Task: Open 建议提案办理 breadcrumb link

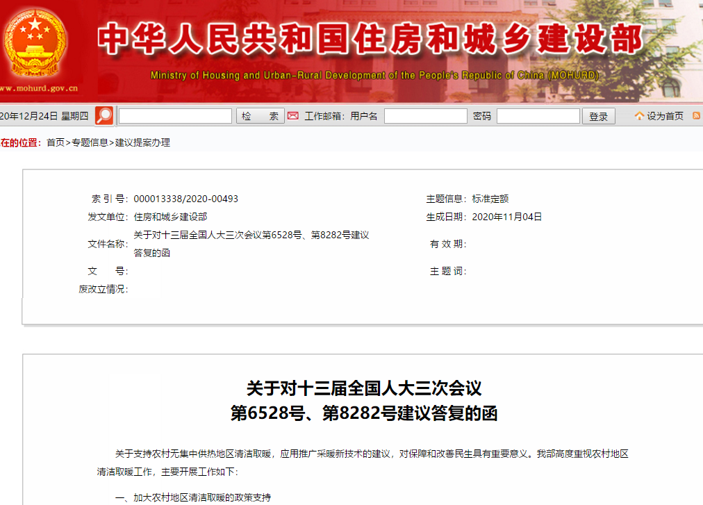Action: [x=142, y=142]
